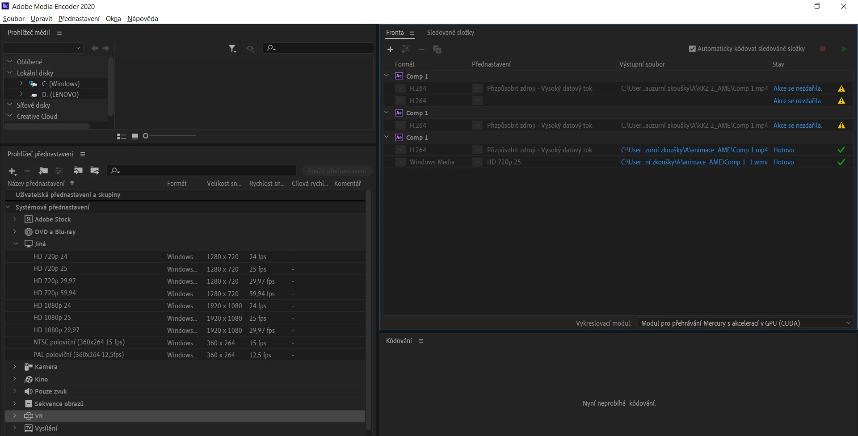Click the Import Presets icon

pos(78,171)
